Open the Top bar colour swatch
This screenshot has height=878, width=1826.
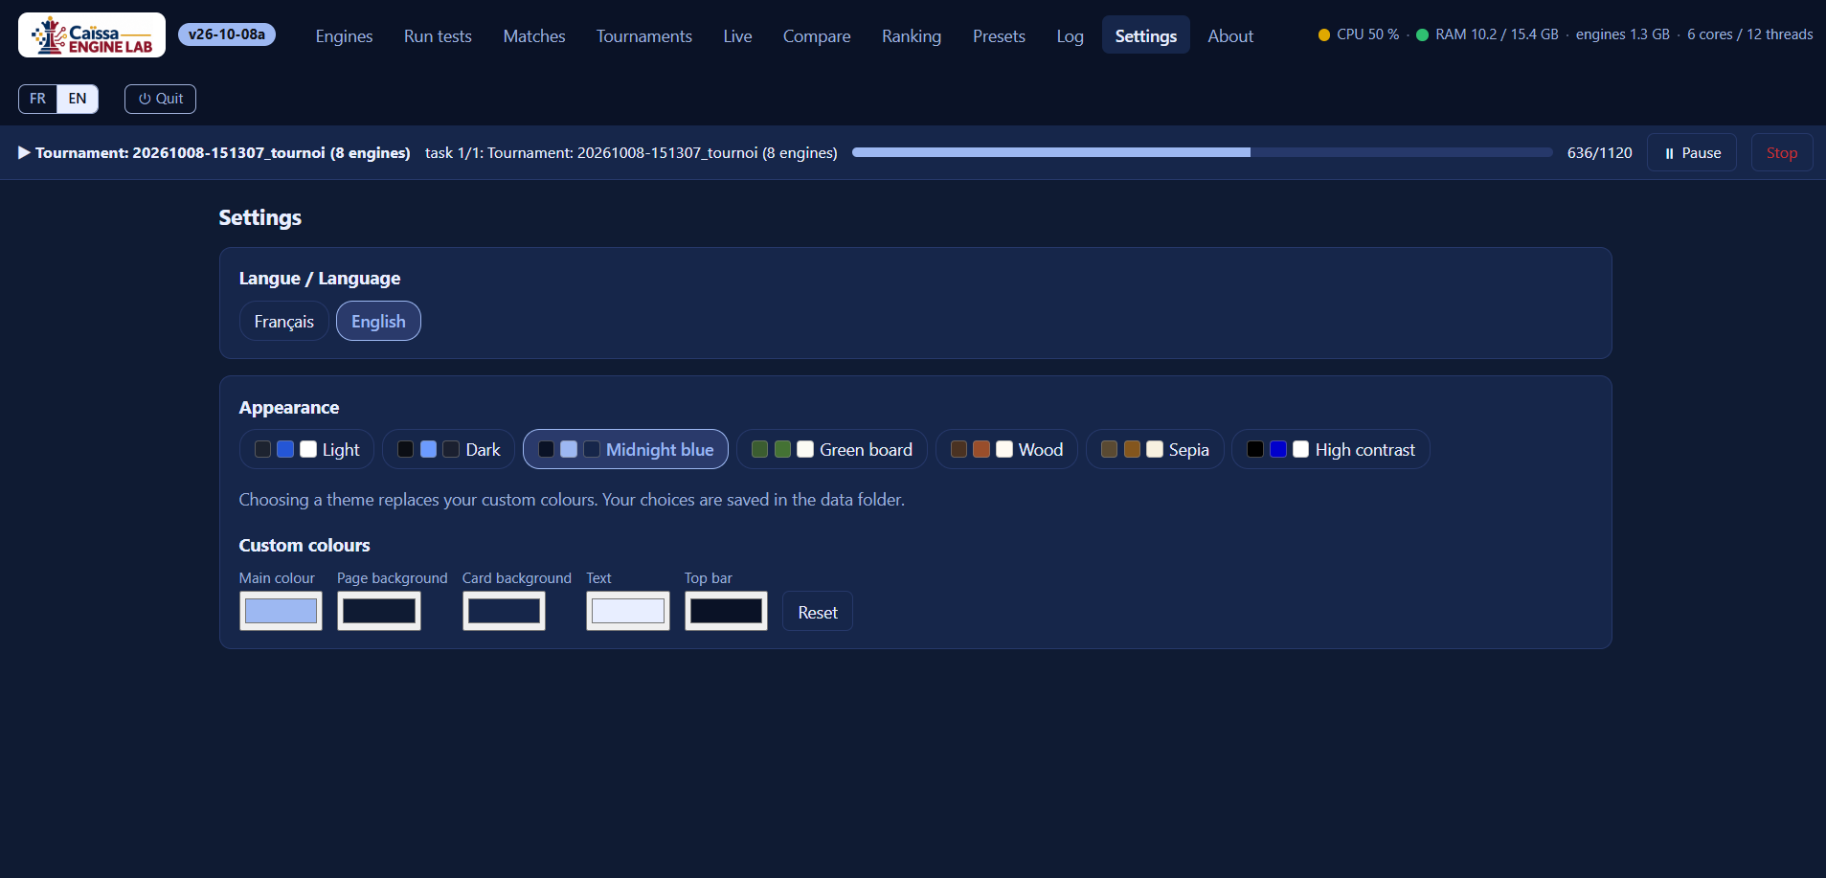click(726, 611)
